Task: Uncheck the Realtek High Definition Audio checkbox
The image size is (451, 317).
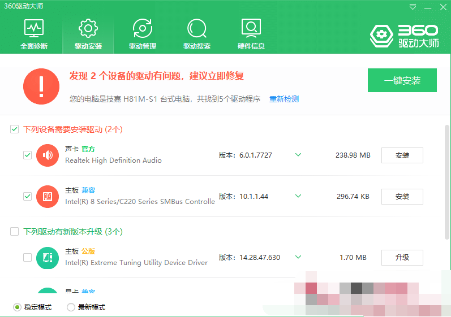Action: pos(27,155)
